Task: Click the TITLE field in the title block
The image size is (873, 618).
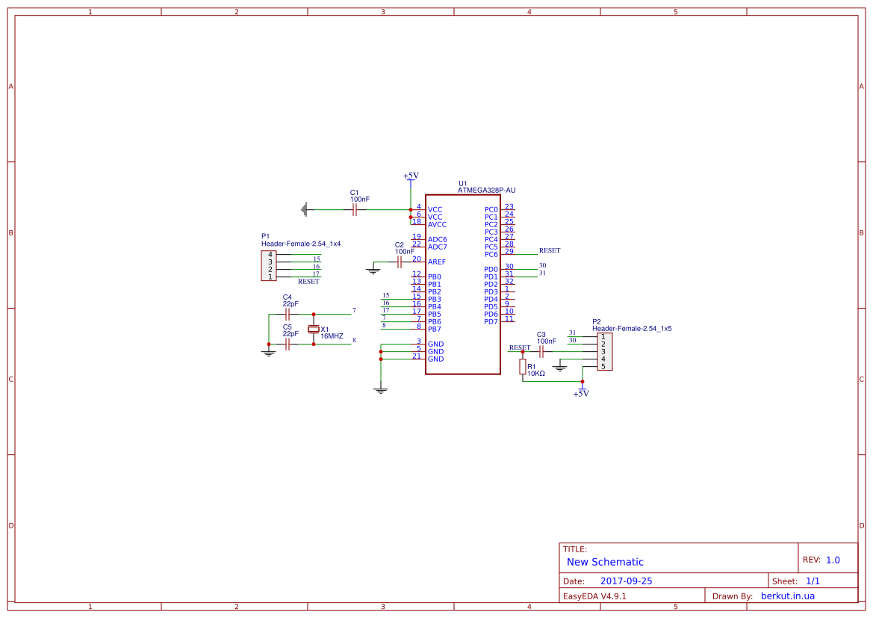Action: click(575, 548)
